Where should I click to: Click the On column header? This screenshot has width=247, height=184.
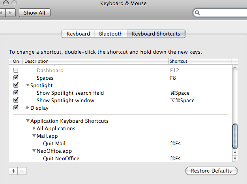click(16, 61)
